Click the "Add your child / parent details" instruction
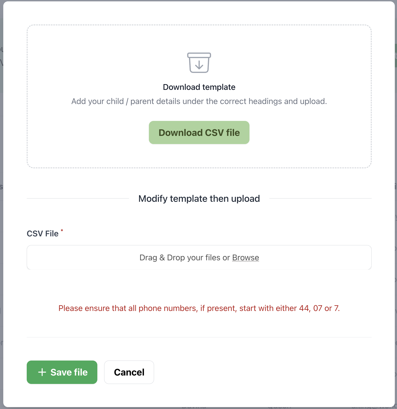This screenshot has width=397, height=409. 199,101
